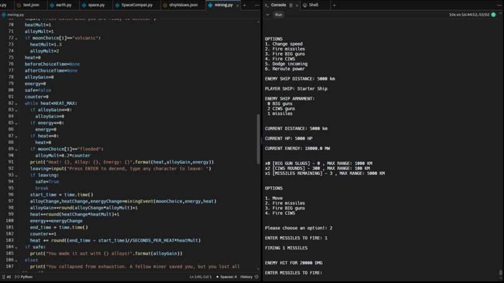Expand the dropdown chevron beside Run
The height and width of the screenshot is (283, 504).
click(x=268, y=14)
